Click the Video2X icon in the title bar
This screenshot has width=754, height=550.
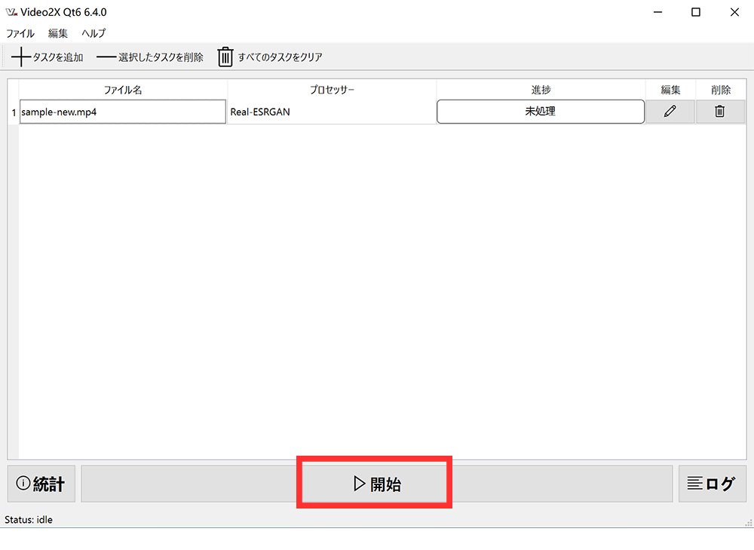11,11
